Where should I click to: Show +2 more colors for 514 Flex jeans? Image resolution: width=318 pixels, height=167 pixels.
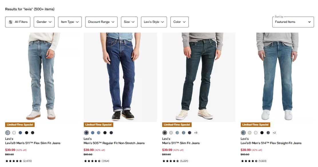click(274, 133)
